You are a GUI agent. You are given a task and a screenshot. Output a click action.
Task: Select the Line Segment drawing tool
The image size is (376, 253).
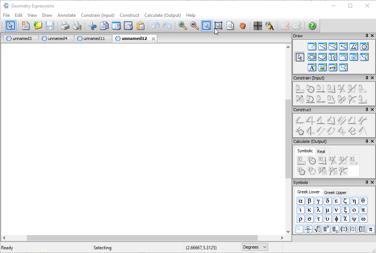322,46
